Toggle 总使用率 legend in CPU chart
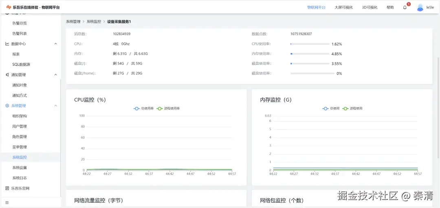The image size is (440, 208). pos(143,108)
